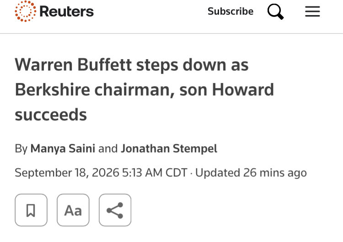Share the article via share icon
The height and width of the screenshot is (242, 343).
[115, 210]
